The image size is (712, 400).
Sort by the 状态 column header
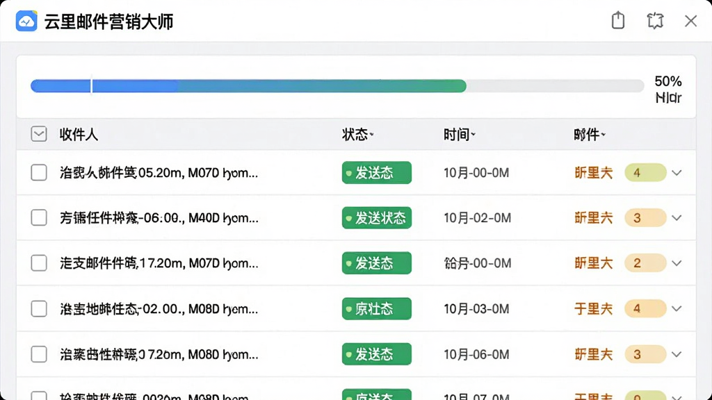click(358, 134)
